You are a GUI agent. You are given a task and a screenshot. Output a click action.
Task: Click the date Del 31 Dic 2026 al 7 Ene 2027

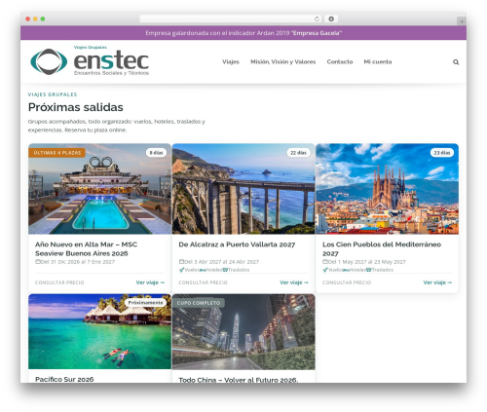pyautogui.click(x=78, y=262)
